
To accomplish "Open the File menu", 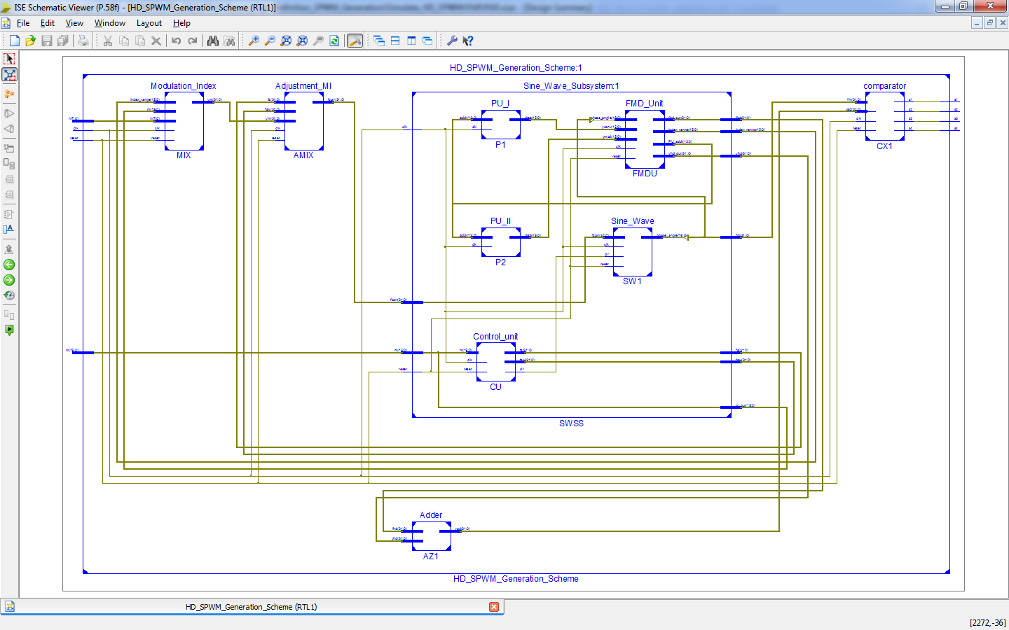I will tap(23, 23).
